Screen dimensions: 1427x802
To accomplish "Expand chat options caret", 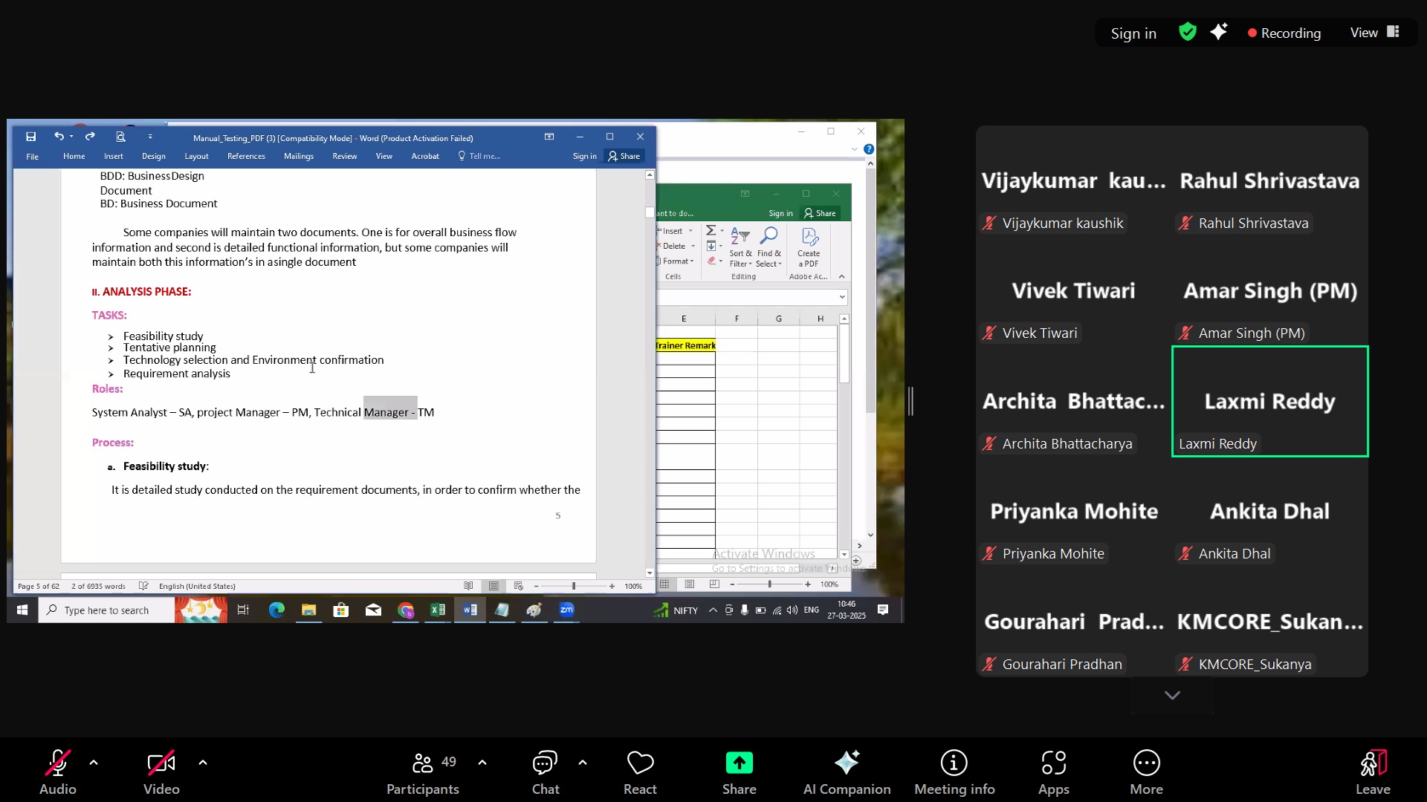I will pos(583,763).
